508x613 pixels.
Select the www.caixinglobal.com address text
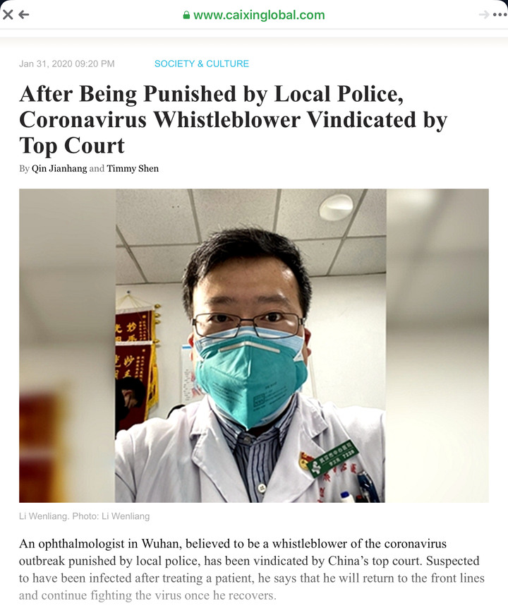pos(259,16)
